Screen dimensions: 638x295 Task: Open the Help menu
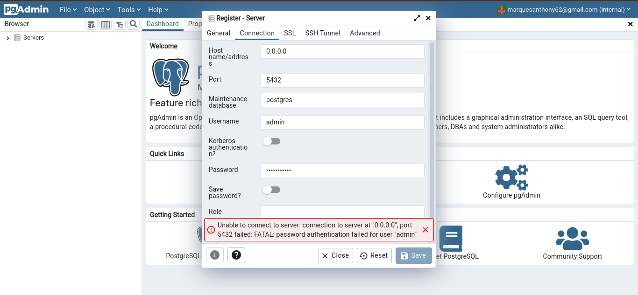(x=158, y=9)
